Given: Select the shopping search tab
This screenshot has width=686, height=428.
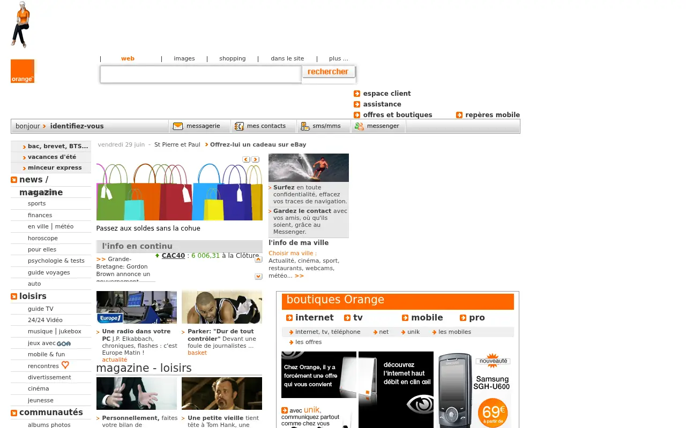Looking at the screenshot, I should (233, 59).
